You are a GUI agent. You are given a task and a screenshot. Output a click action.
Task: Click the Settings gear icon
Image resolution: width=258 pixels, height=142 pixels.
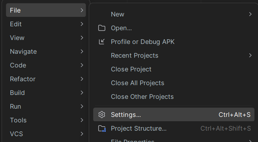click(x=102, y=115)
